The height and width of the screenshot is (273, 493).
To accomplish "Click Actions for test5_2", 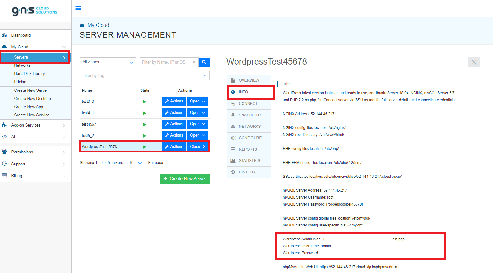I will coord(174,135).
